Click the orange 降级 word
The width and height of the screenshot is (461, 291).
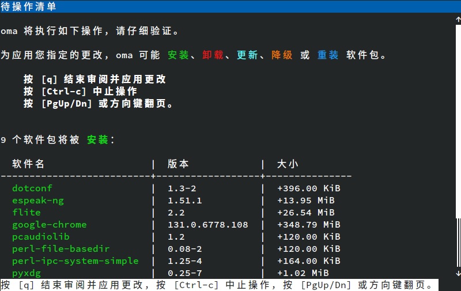coord(282,55)
